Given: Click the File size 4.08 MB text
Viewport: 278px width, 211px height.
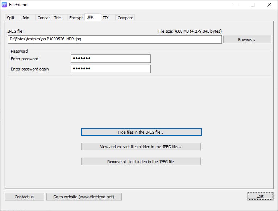Looking at the screenshot, I should [x=190, y=31].
